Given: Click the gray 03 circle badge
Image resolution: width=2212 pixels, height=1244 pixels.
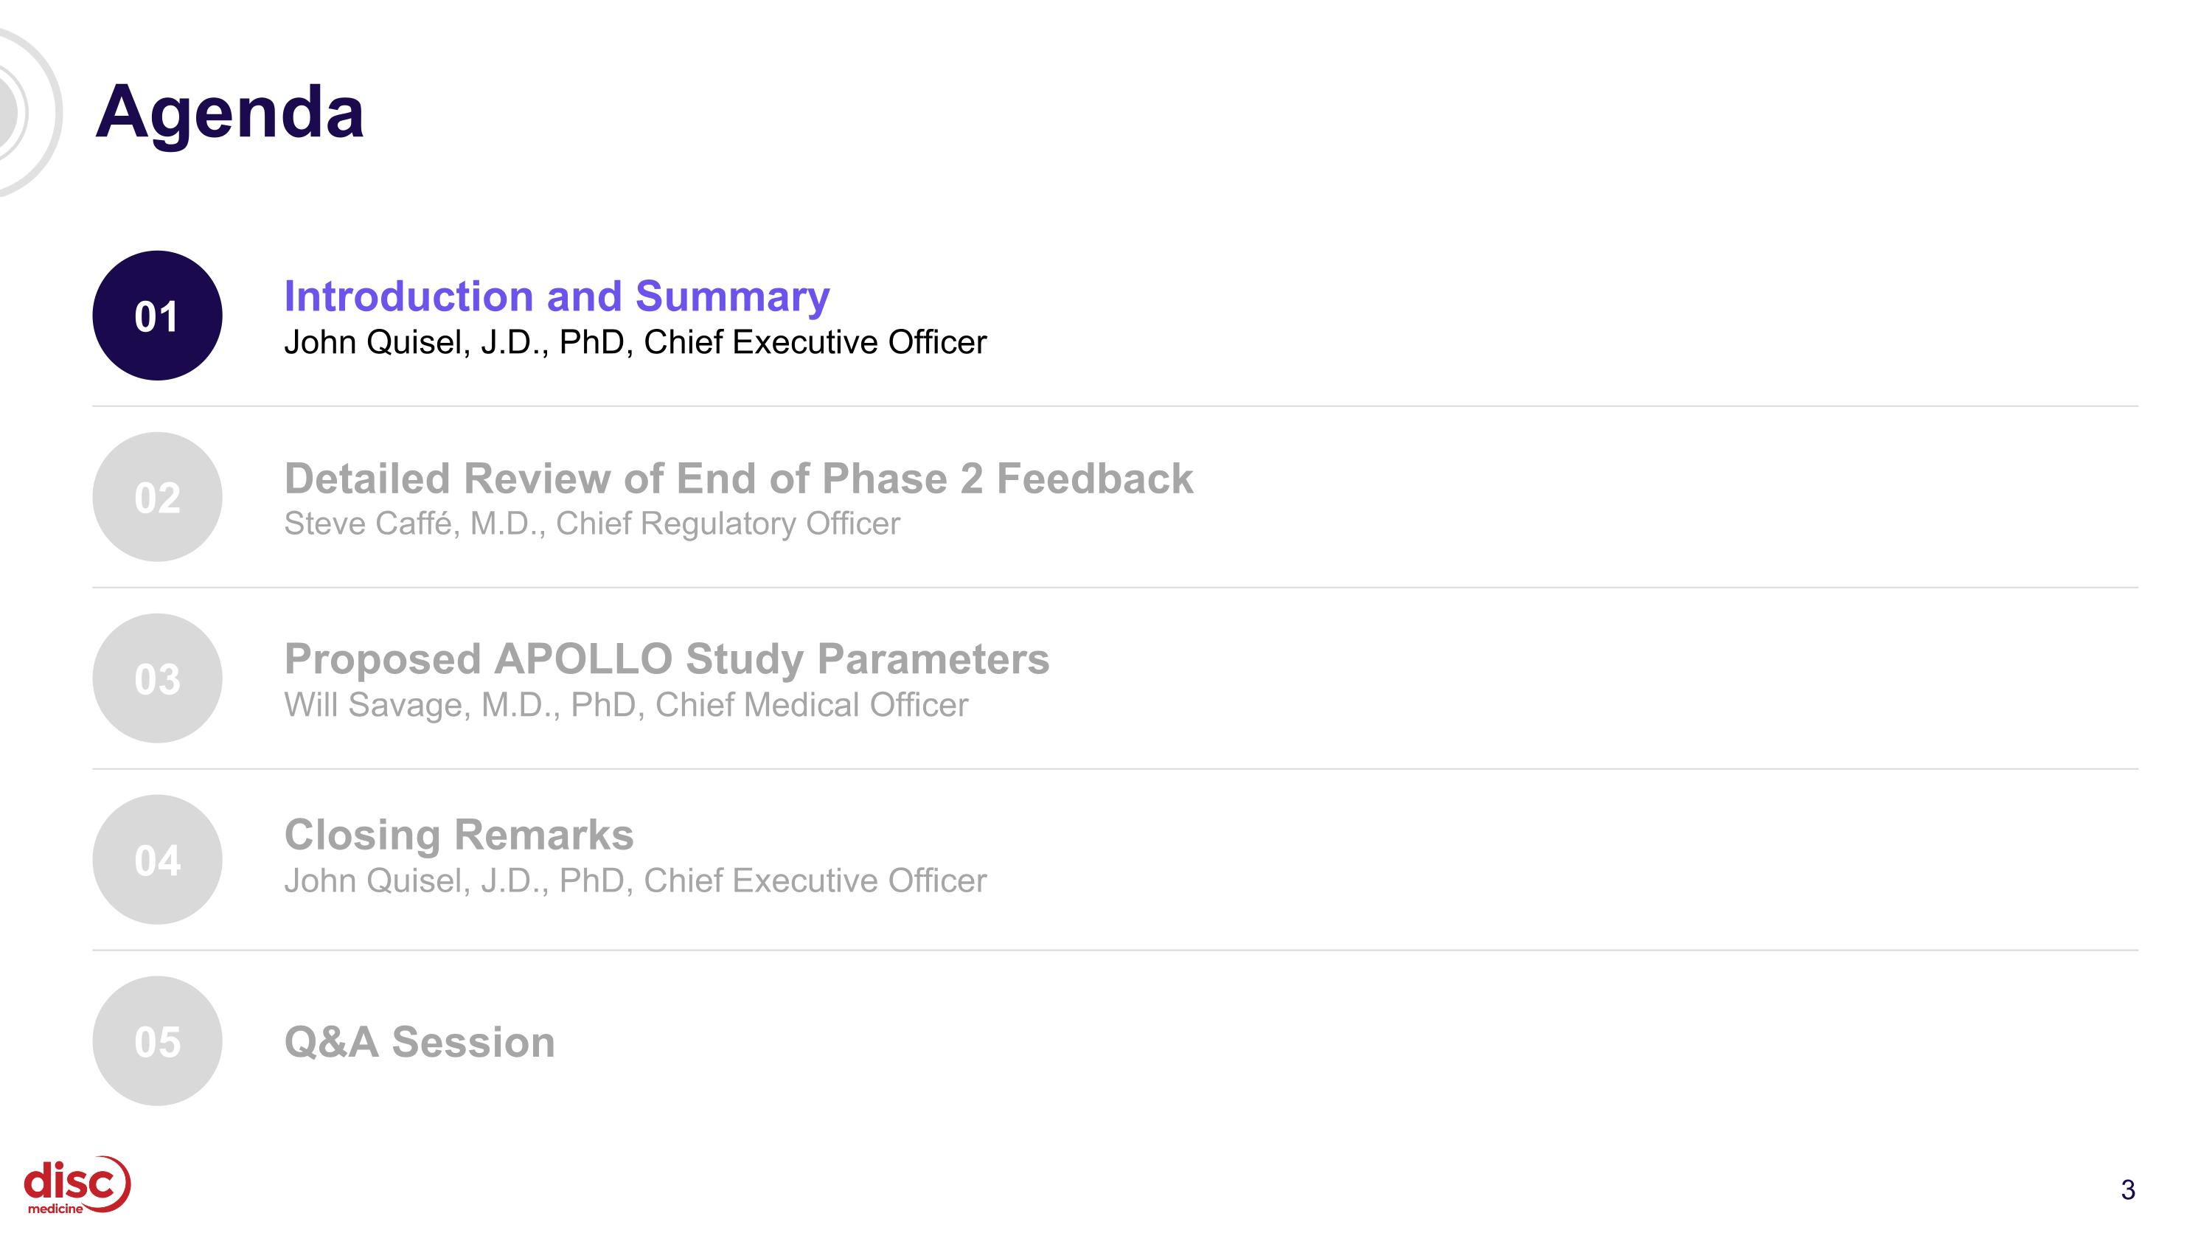Looking at the screenshot, I should click(x=157, y=678).
